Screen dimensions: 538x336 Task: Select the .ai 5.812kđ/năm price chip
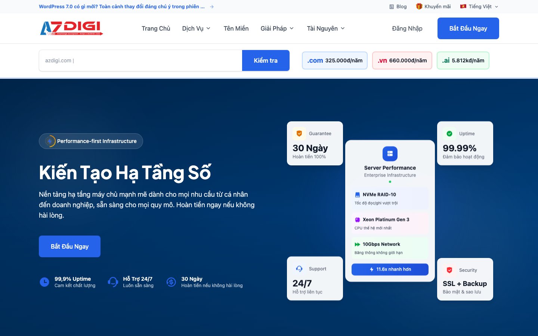463,60
